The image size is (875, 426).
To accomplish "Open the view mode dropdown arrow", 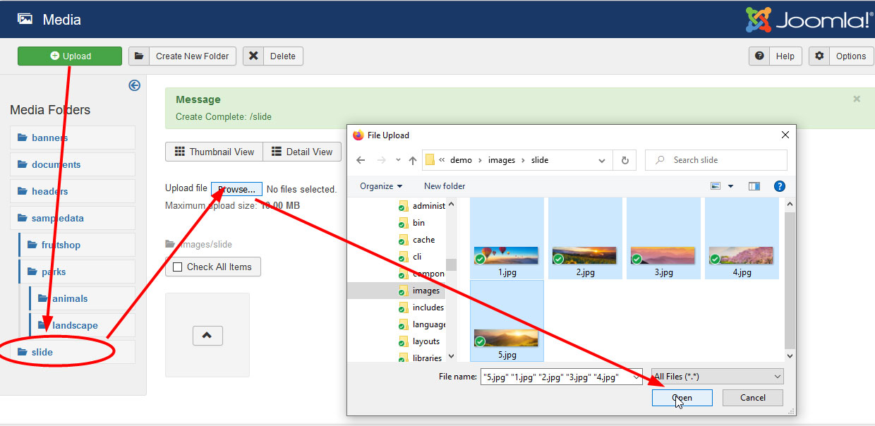I will coord(730,186).
